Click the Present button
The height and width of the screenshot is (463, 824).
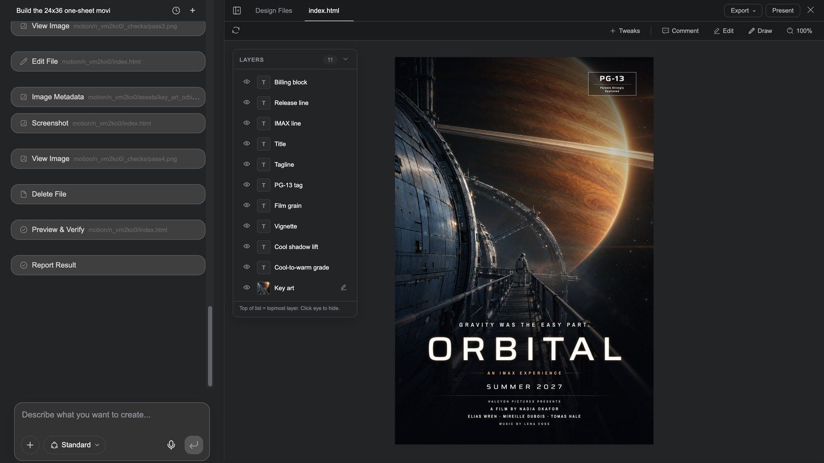click(783, 10)
